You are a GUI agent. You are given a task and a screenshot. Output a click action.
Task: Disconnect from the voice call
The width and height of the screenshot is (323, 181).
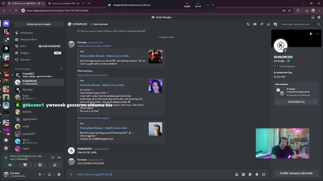click(59, 158)
